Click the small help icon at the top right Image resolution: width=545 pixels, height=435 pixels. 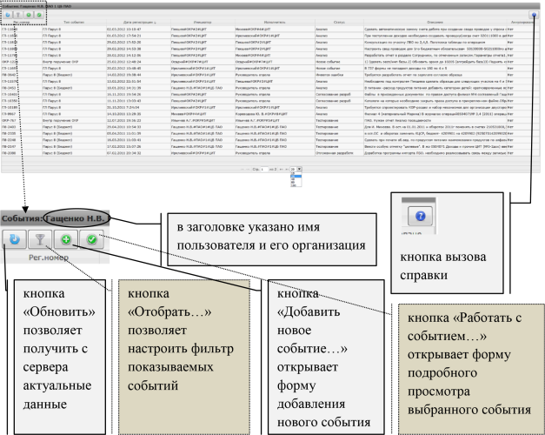534,15
